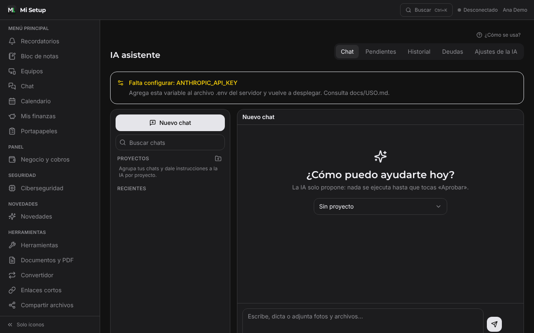Create a new project with folder-plus icon
This screenshot has height=333, width=534.
tap(218, 159)
